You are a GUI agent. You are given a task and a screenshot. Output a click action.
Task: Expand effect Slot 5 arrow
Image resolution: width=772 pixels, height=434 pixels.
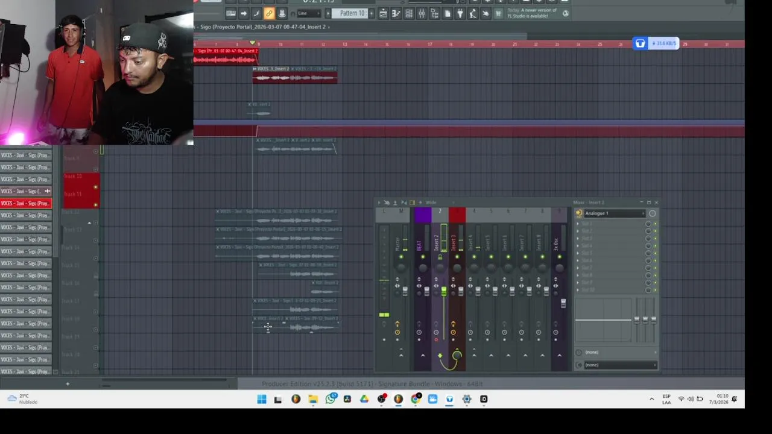point(578,253)
